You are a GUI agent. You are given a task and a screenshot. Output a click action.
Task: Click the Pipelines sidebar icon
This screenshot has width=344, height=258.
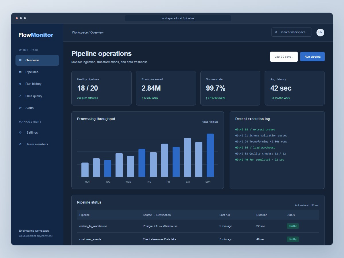point(20,72)
